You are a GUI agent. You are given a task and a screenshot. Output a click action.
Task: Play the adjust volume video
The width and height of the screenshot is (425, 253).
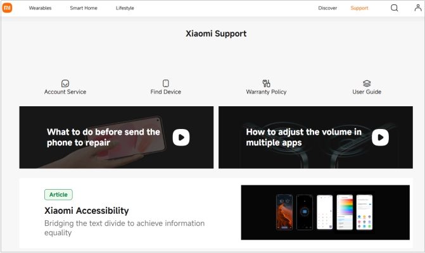pyautogui.click(x=380, y=137)
